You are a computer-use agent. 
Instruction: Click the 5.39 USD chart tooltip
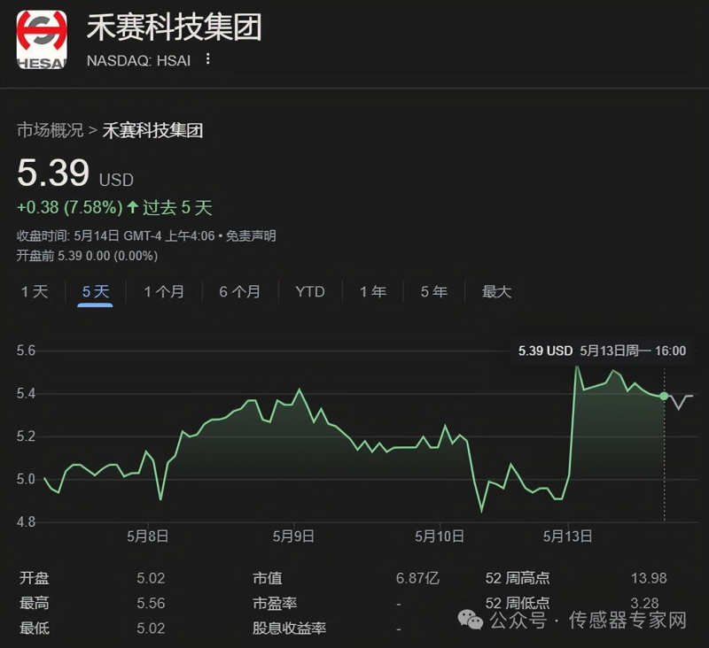coord(602,351)
